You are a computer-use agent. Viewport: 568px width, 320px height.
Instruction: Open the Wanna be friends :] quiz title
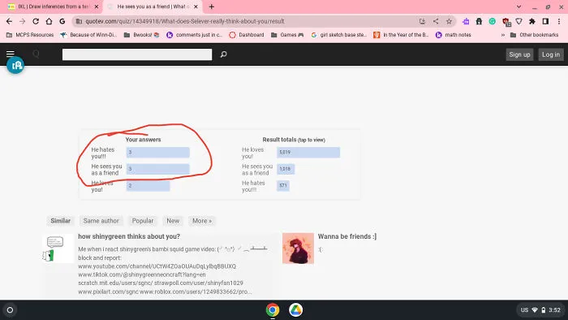[x=347, y=236]
